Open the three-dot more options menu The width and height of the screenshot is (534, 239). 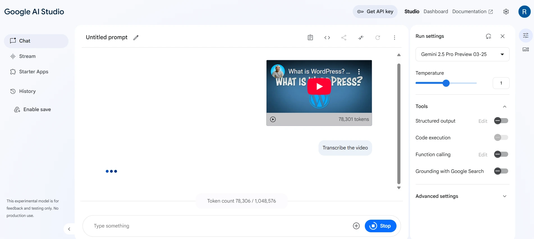coord(394,38)
